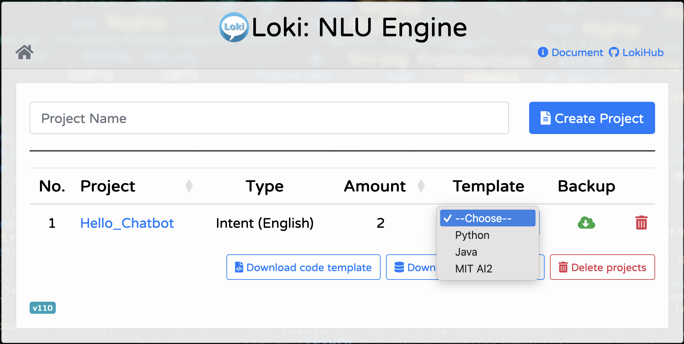Click the green cloud backup download icon
Image resolution: width=684 pixels, height=344 pixels.
pyautogui.click(x=586, y=223)
